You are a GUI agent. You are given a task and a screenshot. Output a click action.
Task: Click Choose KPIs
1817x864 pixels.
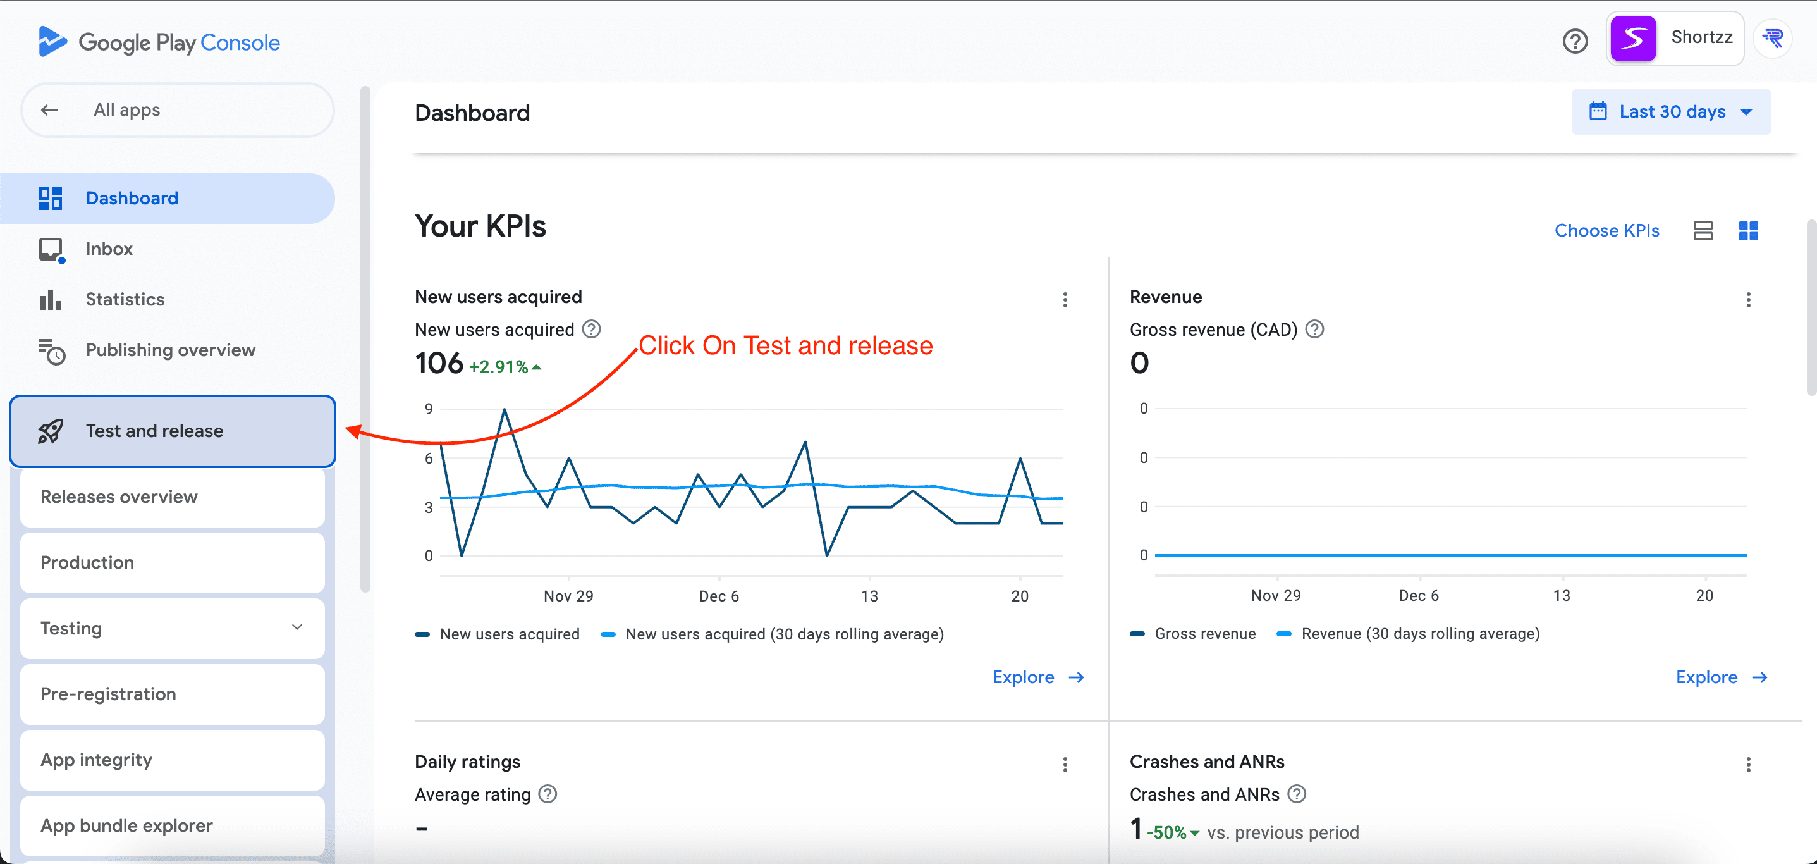pos(1608,230)
